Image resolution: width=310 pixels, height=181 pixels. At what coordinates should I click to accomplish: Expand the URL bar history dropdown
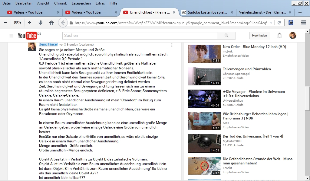coord(271,23)
